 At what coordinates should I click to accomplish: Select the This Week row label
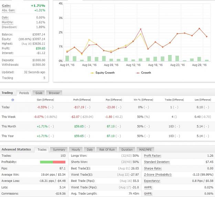[x=9, y=117]
